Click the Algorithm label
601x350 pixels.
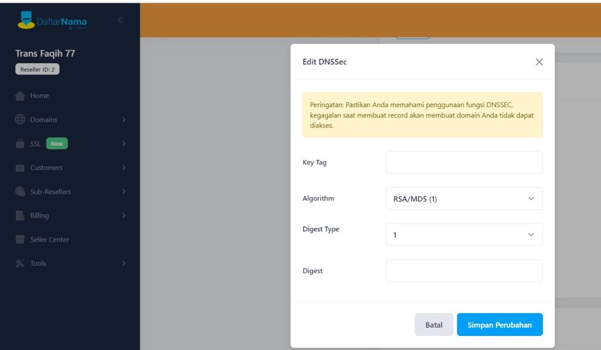pyautogui.click(x=319, y=198)
